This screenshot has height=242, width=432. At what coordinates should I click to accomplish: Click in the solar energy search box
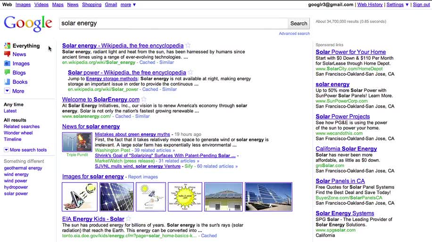click(174, 24)
